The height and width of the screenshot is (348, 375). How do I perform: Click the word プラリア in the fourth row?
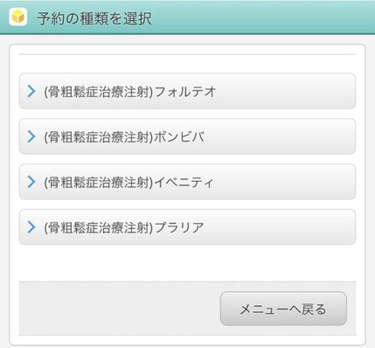coord(178,227)
